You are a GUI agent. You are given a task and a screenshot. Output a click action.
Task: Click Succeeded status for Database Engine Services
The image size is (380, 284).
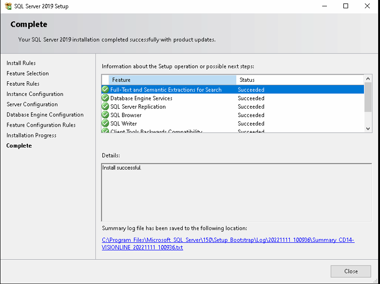(251, 98)
